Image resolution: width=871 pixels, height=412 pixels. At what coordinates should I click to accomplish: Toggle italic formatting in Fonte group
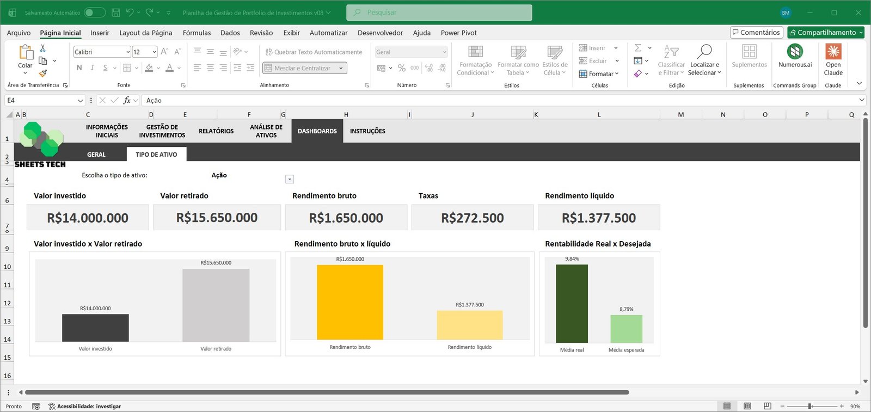point(92,68)
